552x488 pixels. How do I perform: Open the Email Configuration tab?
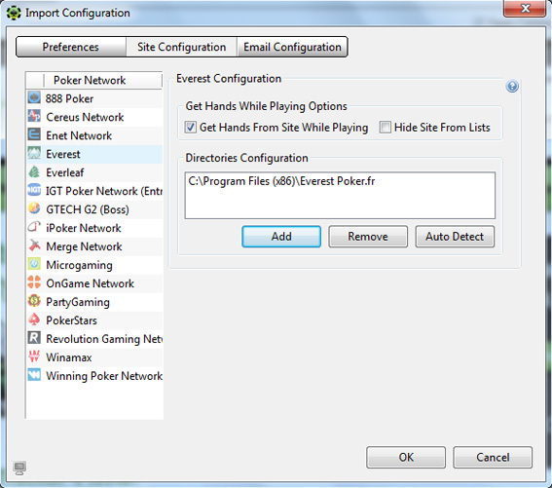pos(292,47)
